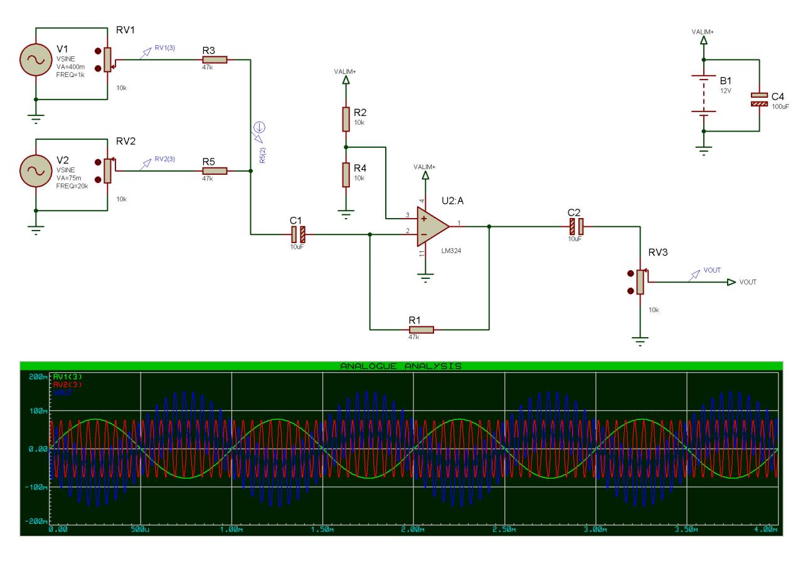Click RV1's upper red adjust dot
The image size is (803, 564).
click(97, 53)
